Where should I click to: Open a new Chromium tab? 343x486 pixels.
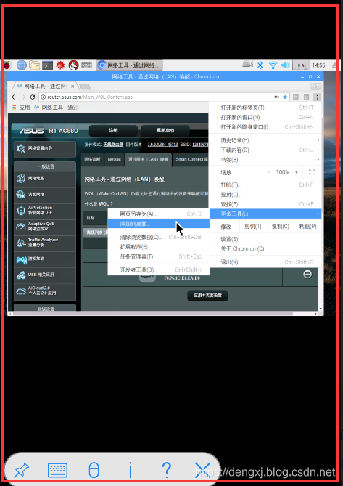pos(85,86)
